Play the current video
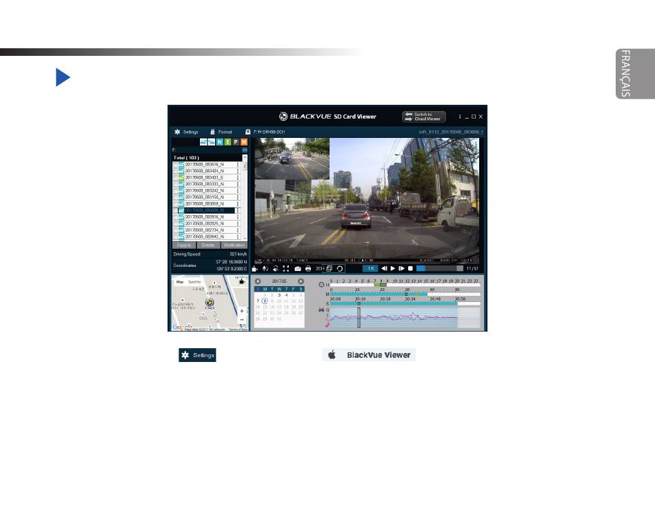655x524 pixels. point(393,268)
